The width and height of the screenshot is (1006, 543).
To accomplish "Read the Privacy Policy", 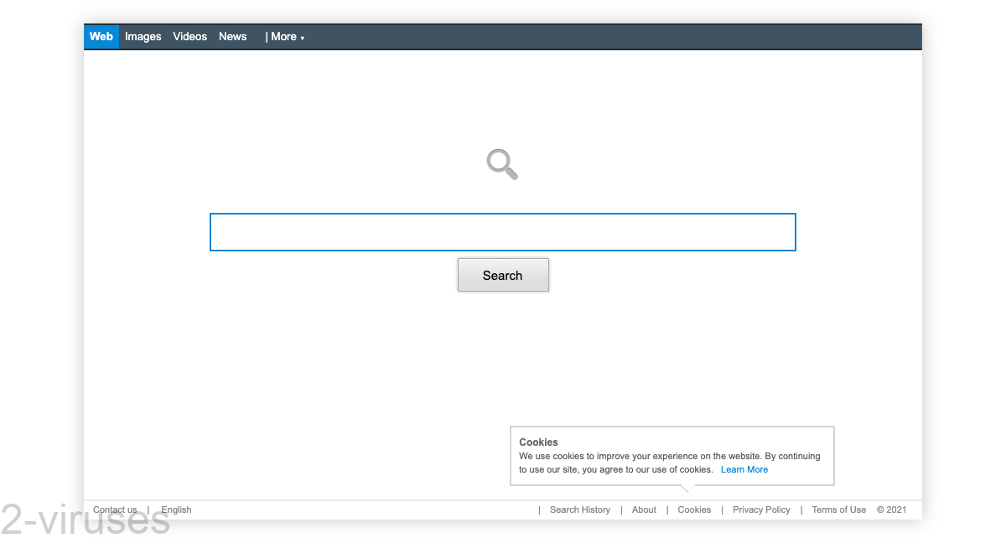I will click(761, 509).
